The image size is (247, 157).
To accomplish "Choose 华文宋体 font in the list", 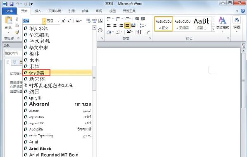I will click(57, 29).
